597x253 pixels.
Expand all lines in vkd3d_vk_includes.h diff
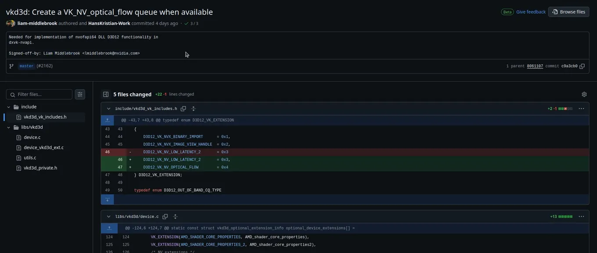(193, 109)
